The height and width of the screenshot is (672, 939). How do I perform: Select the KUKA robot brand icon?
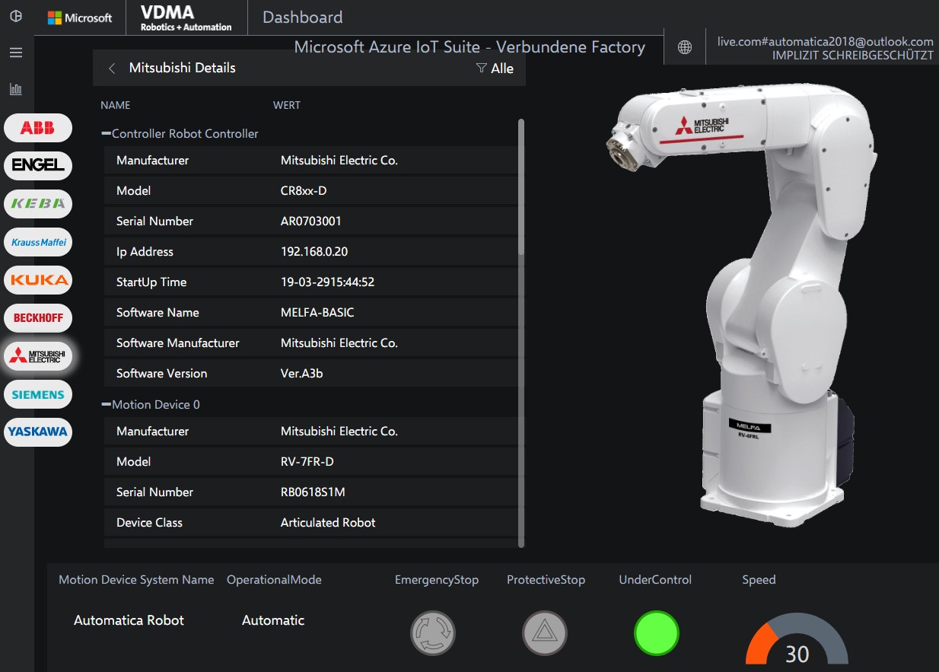[37, 280]
